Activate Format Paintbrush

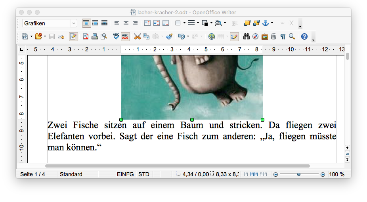click(x=169, y=36)
